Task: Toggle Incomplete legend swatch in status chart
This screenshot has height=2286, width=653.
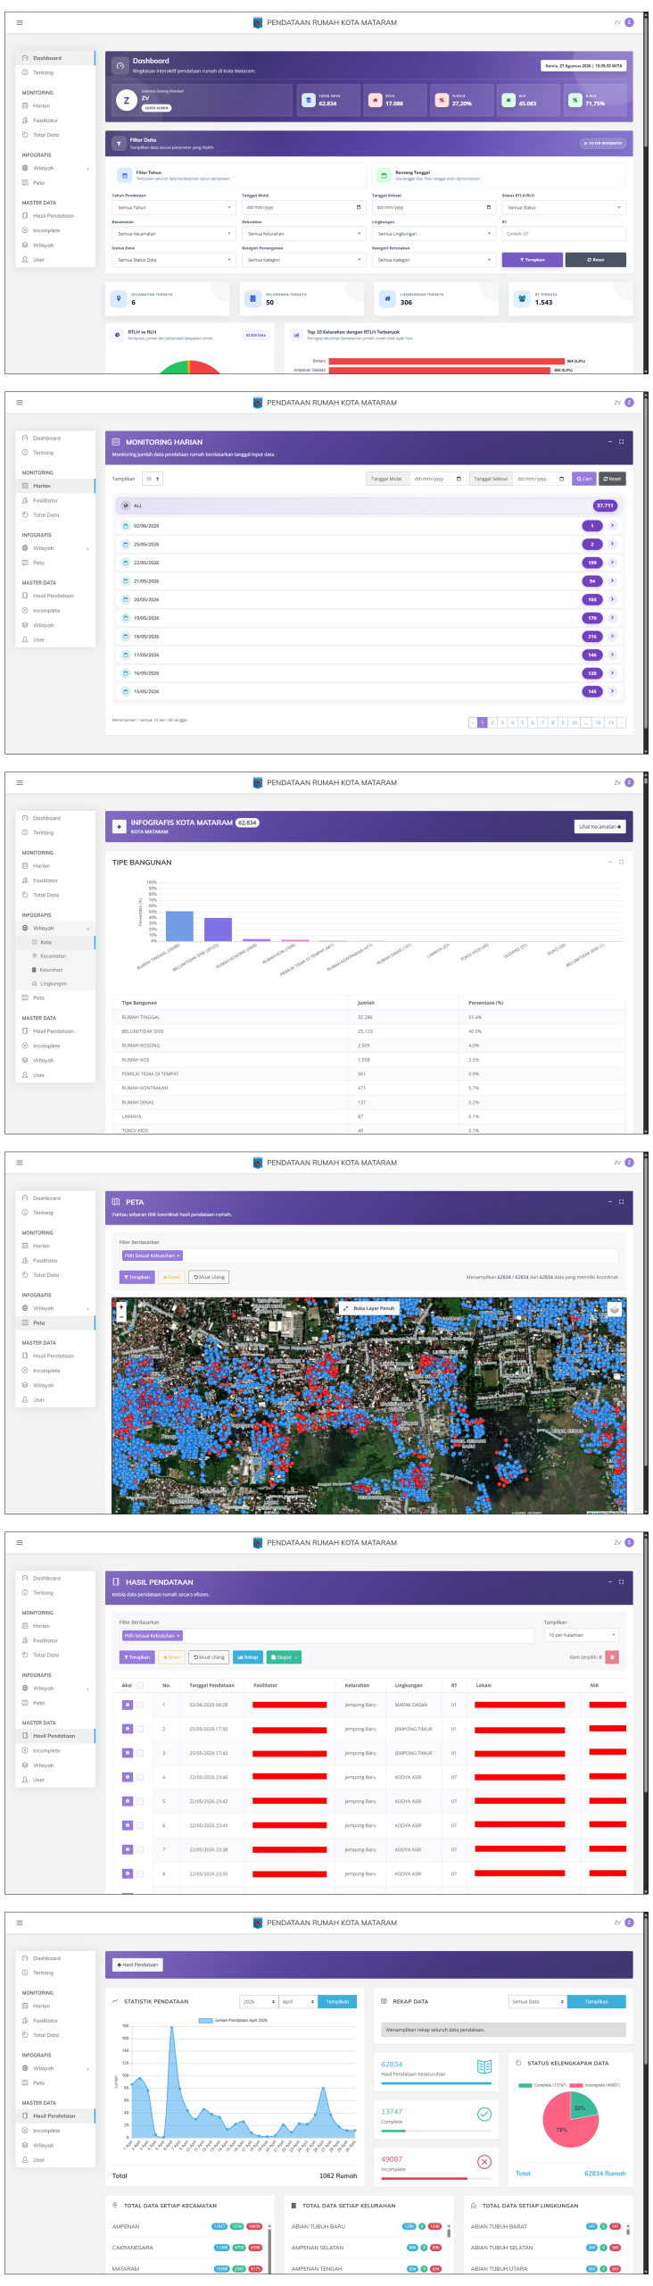Action: [x=576, y=2085]
